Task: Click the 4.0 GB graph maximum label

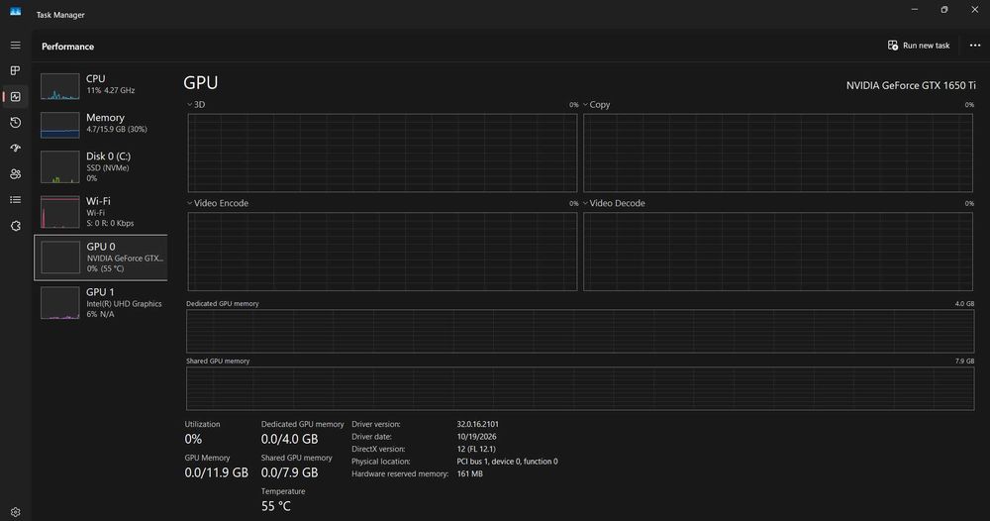Action: 964,304
